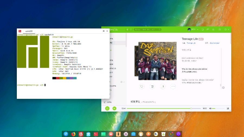Click the bottom sidebar filter icon item

pos(108,102)
